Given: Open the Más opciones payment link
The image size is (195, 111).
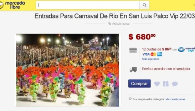Looking at the screenshot, I should [151, 59].
